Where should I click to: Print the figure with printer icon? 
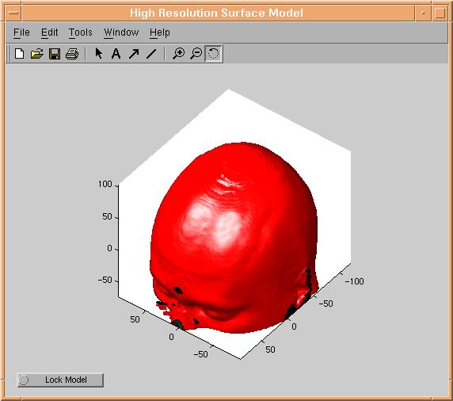(72, 54)
